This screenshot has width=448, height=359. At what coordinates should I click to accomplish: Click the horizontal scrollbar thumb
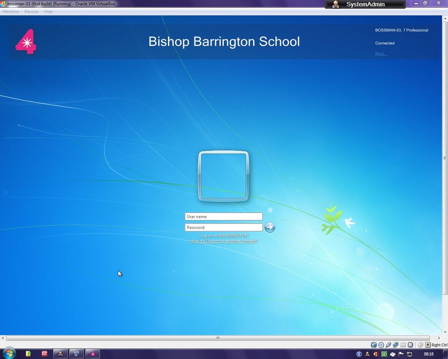pyautogui.click(x=217, y=338)
